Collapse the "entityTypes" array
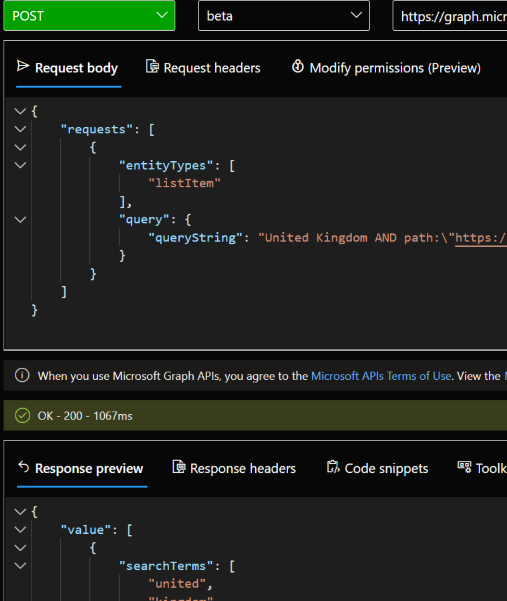This screenshot has width=507, height=601. click(20, 165)
